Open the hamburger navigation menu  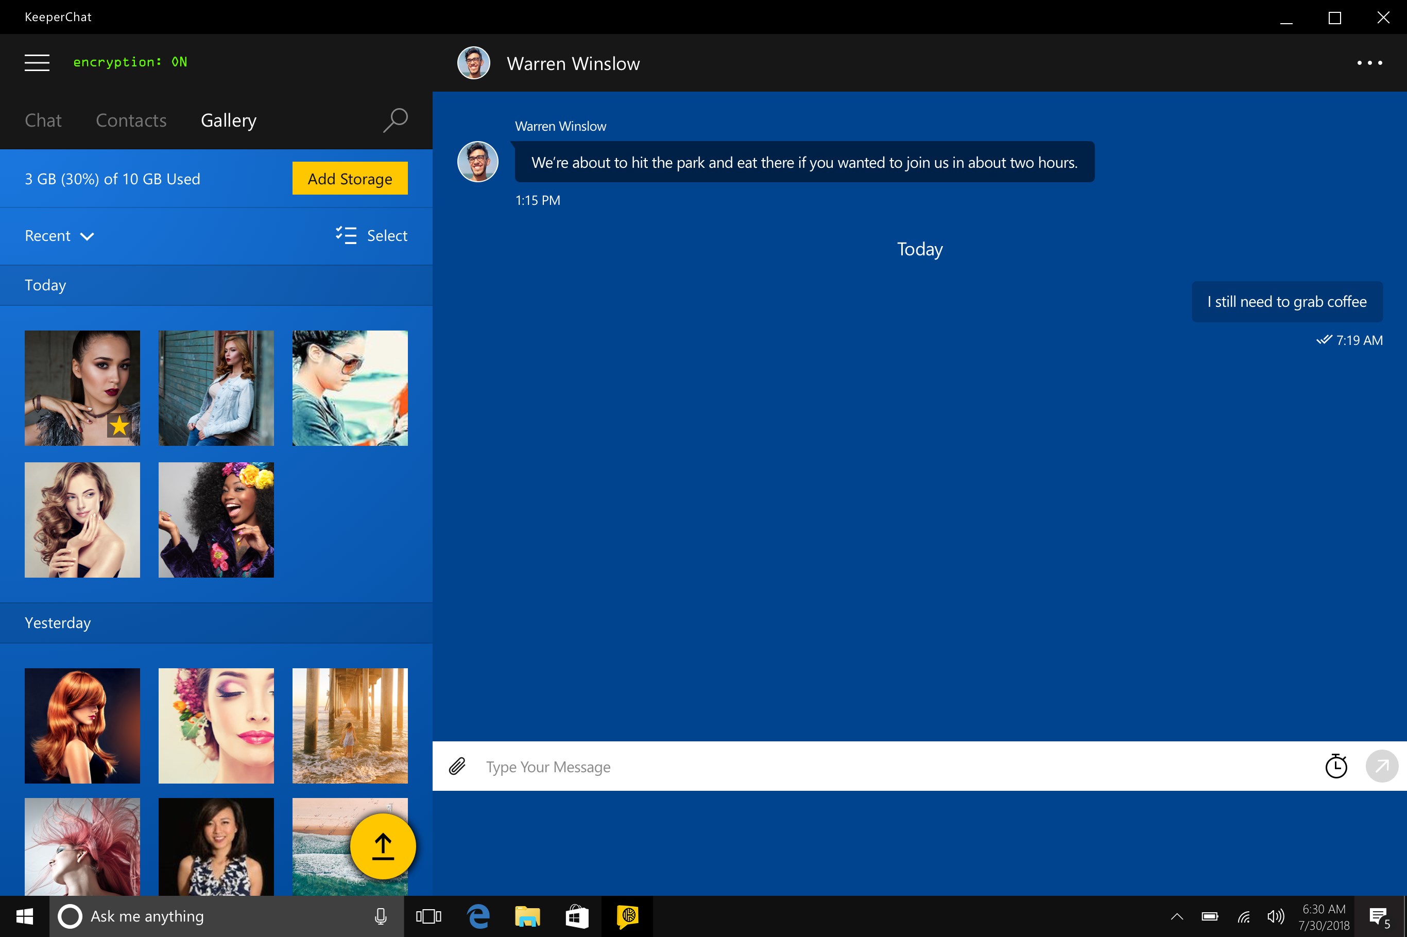[x=37, y=62]
